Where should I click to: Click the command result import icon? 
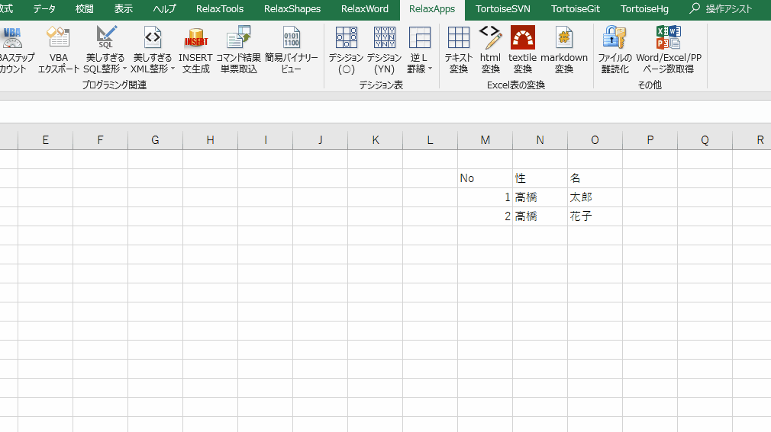238,38
